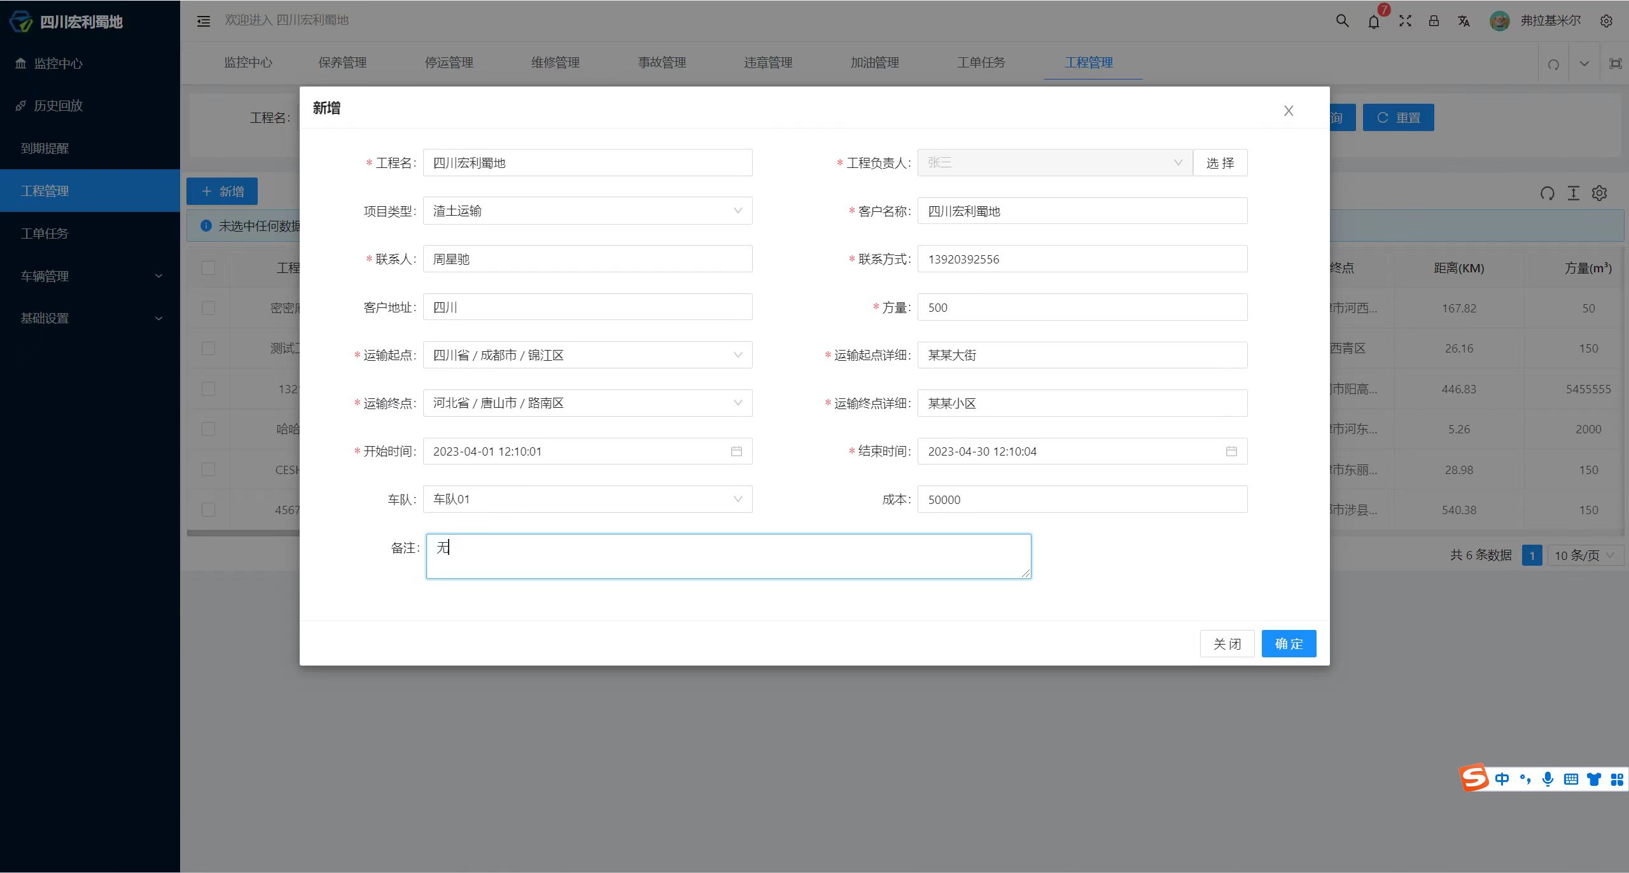Go to page 1 in pagination
The width and height of the screenshot is (1629, 873).
[x=1532, y=555]
